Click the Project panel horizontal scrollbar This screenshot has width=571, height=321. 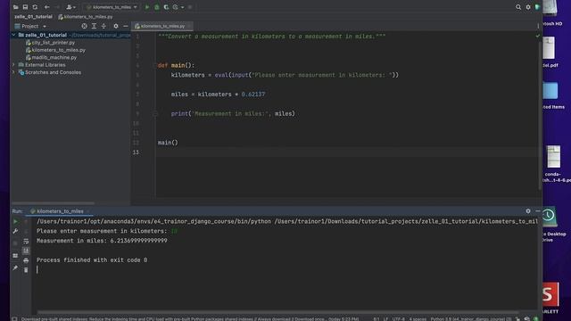(54, 203)
